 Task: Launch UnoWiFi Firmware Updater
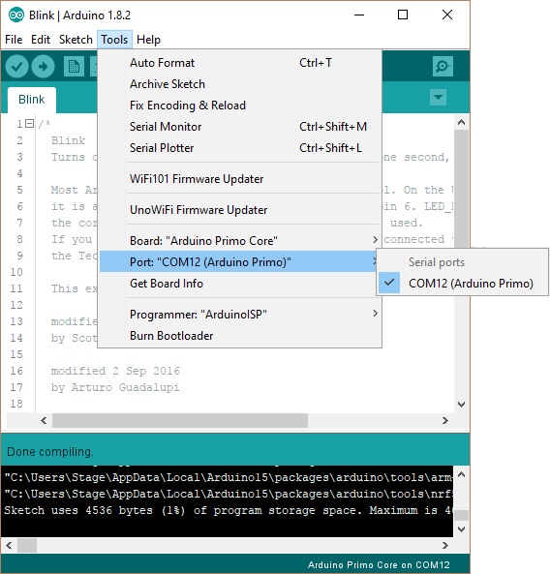click(x=240, y=210)
